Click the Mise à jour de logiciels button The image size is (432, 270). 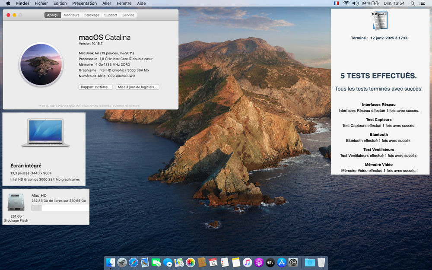click(x=137, y=87)
